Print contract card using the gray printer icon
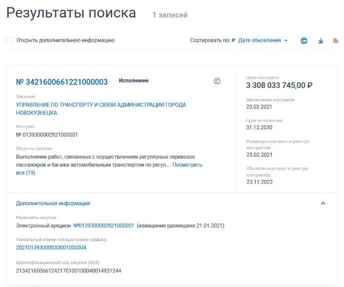344x287 pixels. pos(217,81)
